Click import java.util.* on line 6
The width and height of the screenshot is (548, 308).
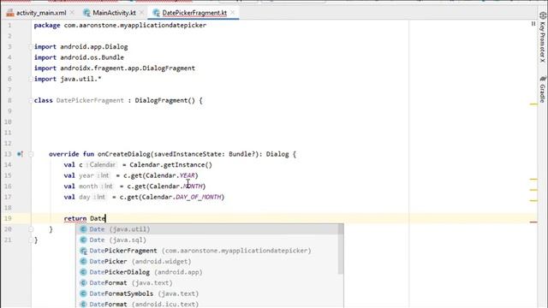(x=68, y=79)
